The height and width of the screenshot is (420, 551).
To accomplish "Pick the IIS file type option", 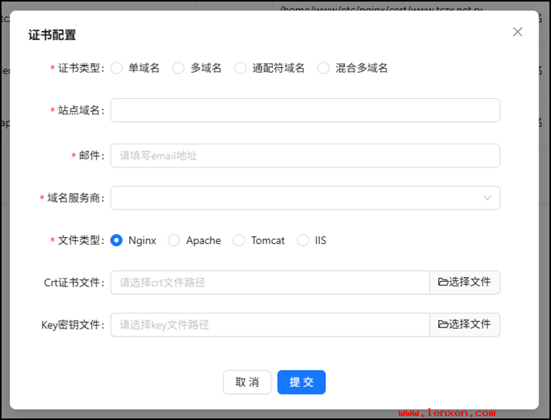I will coord(303,240).
